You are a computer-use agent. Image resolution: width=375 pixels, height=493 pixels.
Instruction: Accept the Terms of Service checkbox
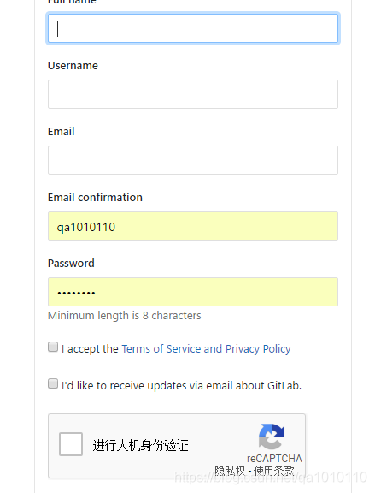pos(53,347)
